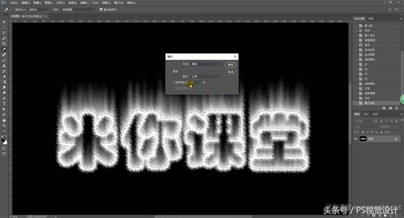
Task: Click the 确定 button in Fill dialog
Action: click(x=230, y=65)
